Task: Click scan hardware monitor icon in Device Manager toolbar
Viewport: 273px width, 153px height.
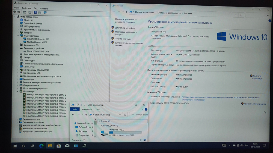Action: tap(45, 13)
